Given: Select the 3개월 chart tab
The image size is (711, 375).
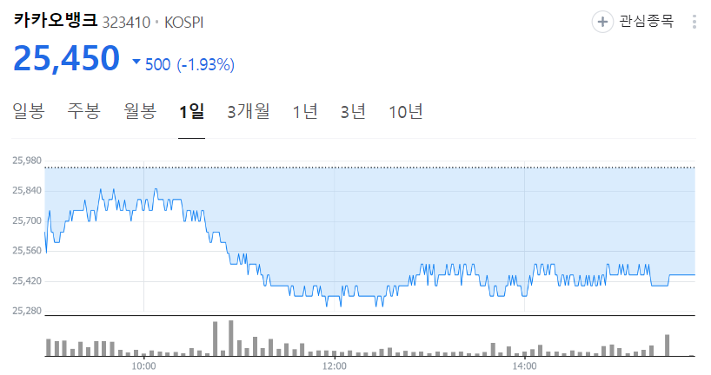Looking at the screenshot, I should (249, 111).
